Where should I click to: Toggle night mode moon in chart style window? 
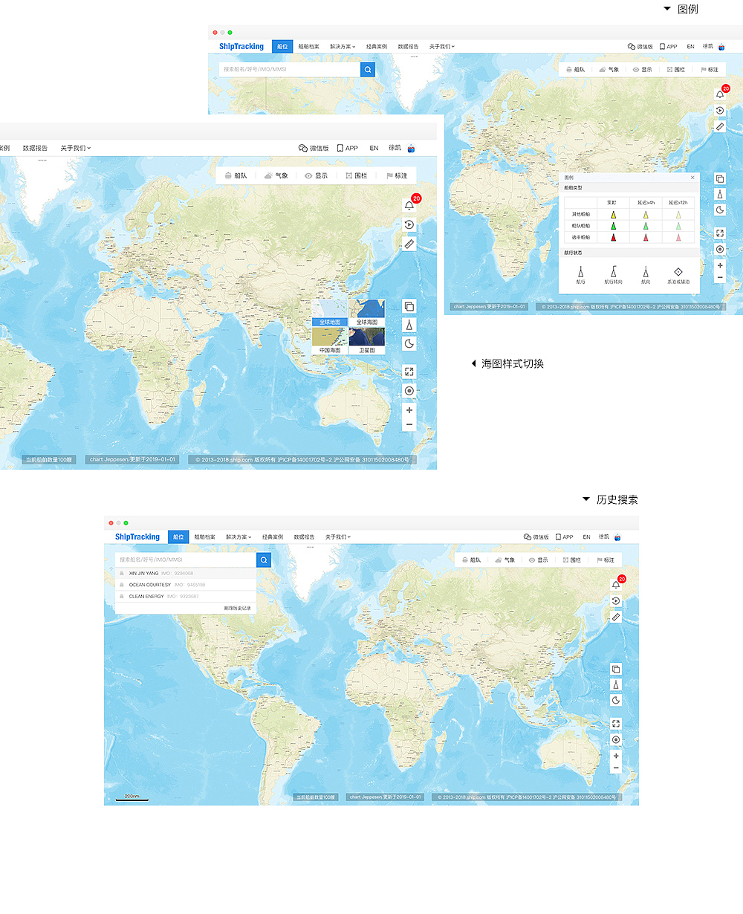[x=409, y=343]
